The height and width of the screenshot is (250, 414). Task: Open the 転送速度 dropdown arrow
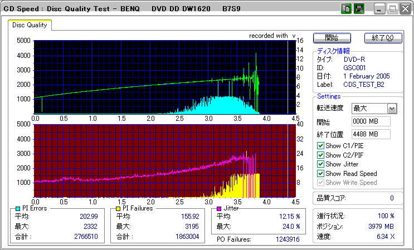392,109
